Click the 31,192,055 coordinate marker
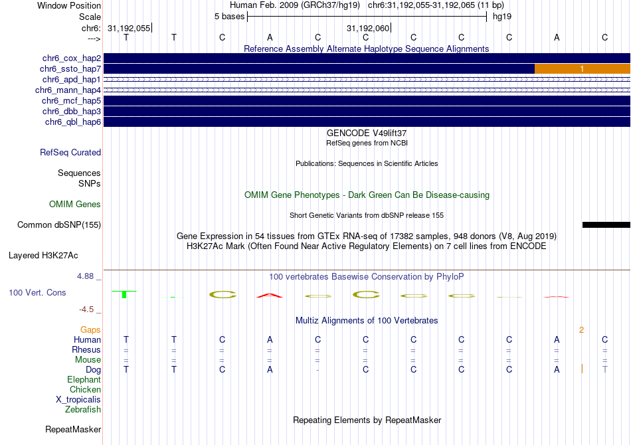The image size is (631, 445). (129, 28)
